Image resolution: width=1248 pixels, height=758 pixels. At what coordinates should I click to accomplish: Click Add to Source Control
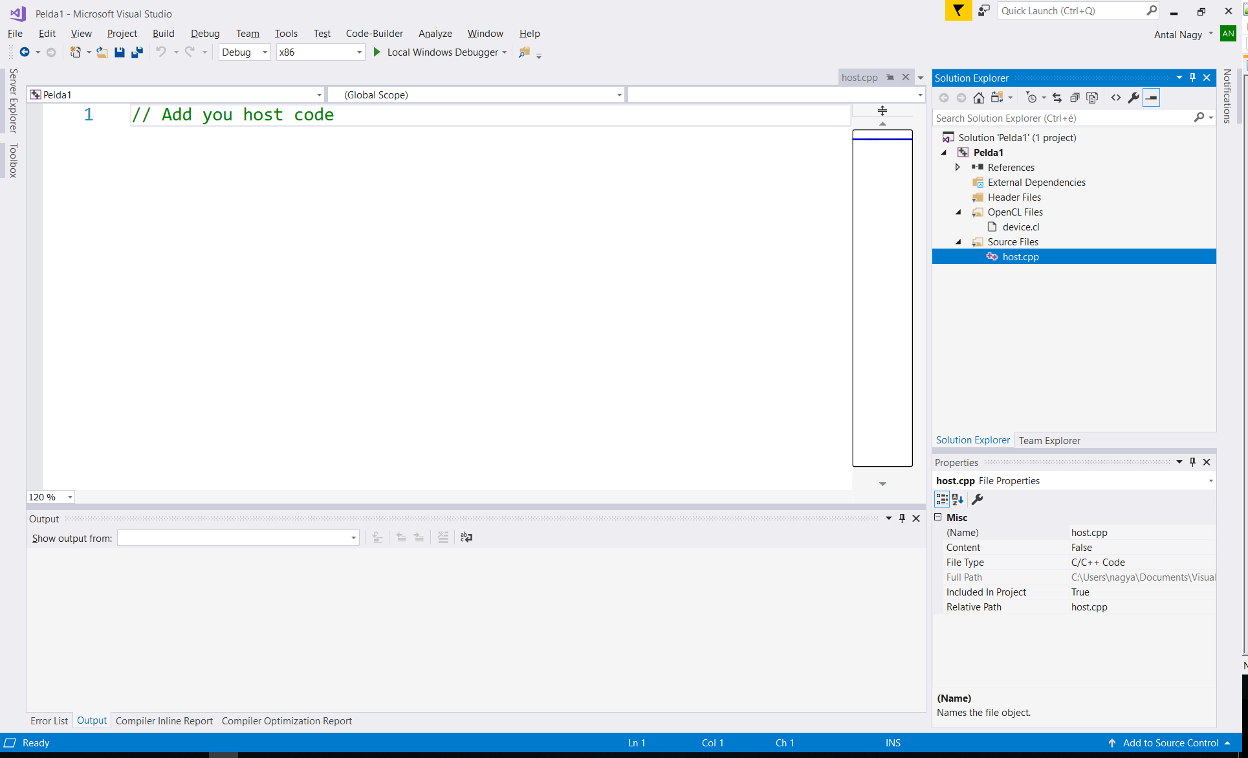(x=1170, y=743)
